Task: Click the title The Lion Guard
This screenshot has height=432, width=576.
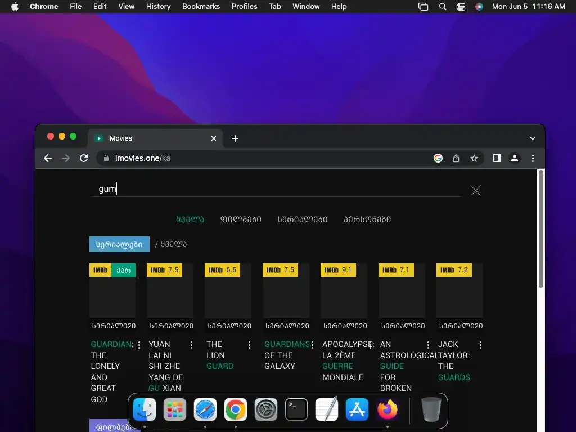Action: (x=220, y=355)
